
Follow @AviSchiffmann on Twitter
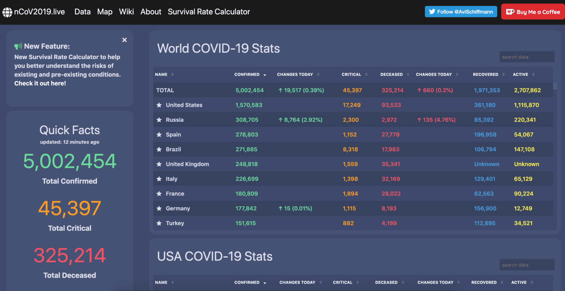click(461, 12)
